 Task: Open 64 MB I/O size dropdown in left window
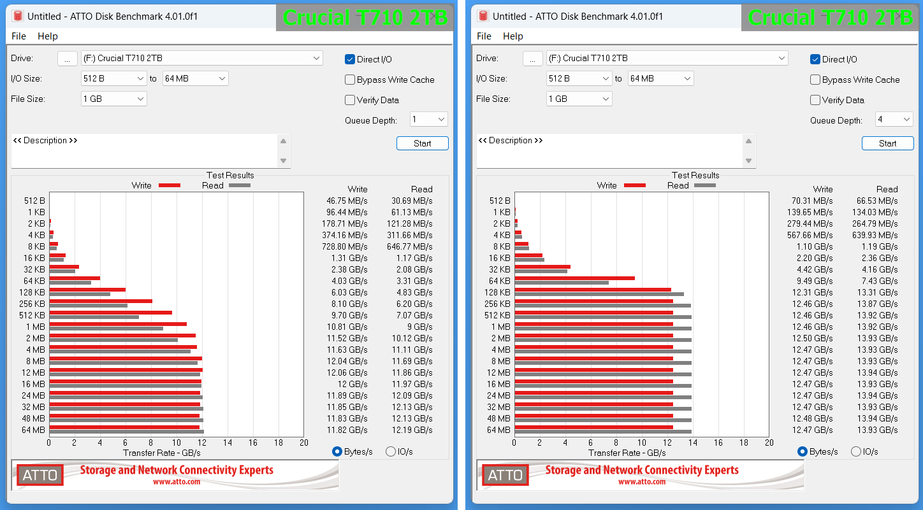[196, 78]
